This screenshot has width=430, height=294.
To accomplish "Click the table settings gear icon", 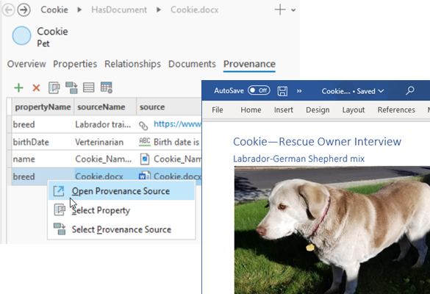I will point(106,87).
